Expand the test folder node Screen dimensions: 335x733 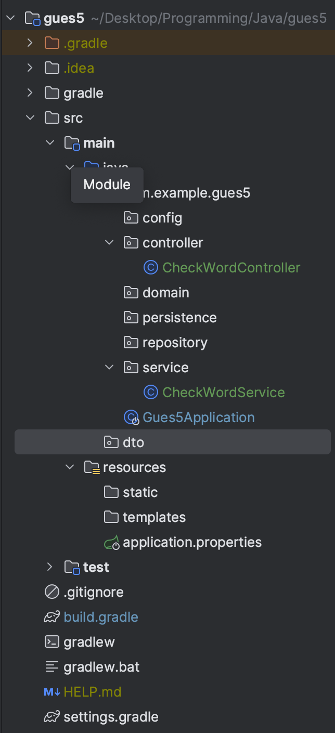click(50, 567)
